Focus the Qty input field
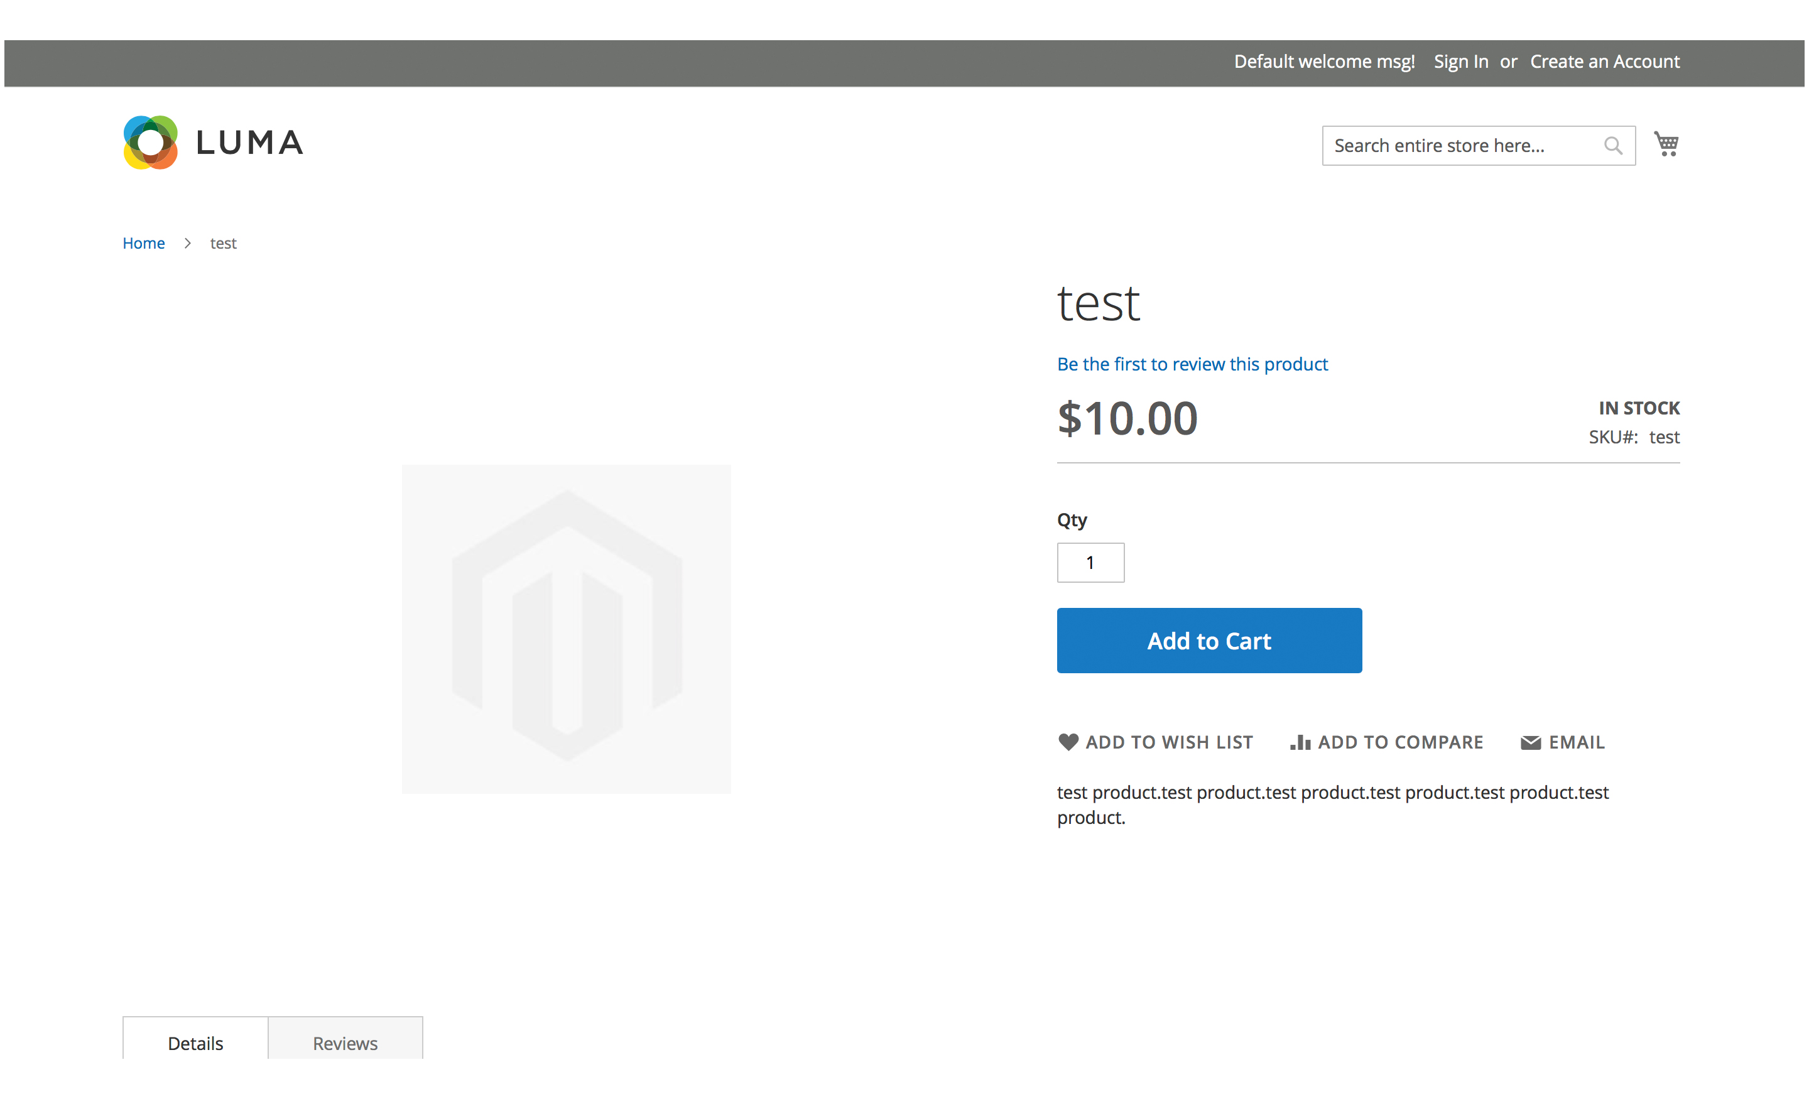The image size is (1809, 1099). pyautogui.click(x=1090, y=562)
